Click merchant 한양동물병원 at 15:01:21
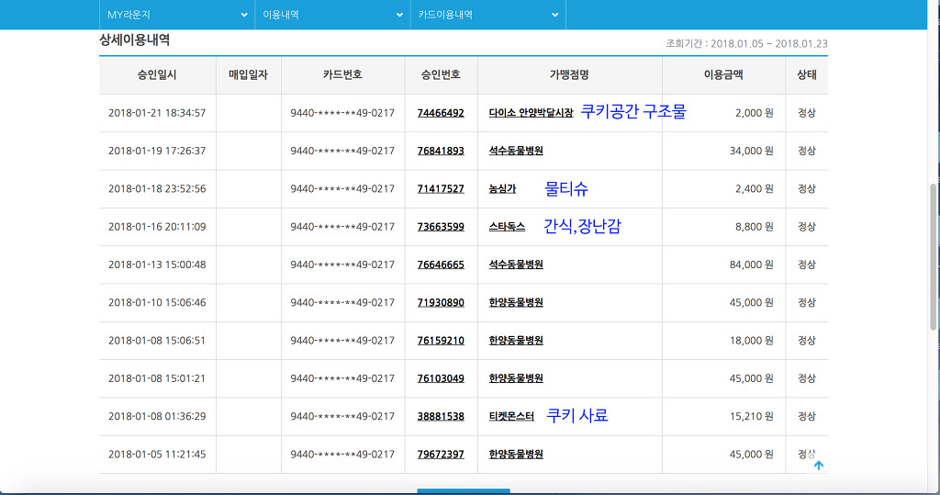The width and height of the screenshot is (940, 495). pos(516,378)
